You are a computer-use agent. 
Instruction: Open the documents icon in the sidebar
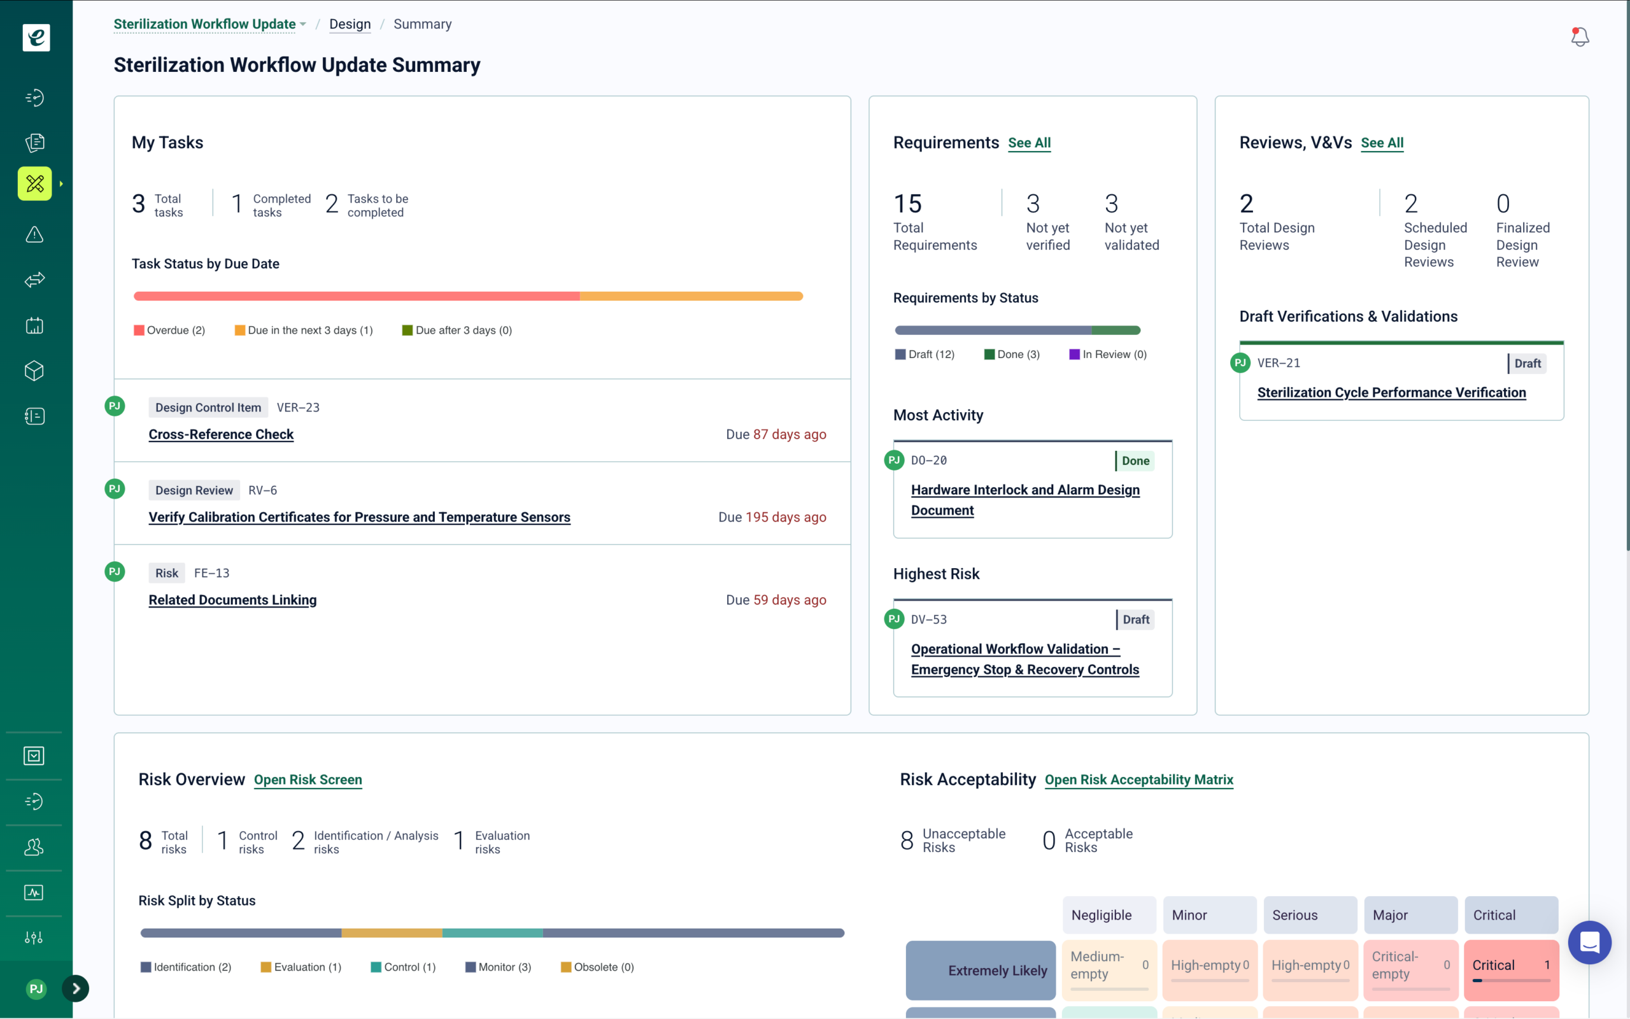click(x=34, y=142)
